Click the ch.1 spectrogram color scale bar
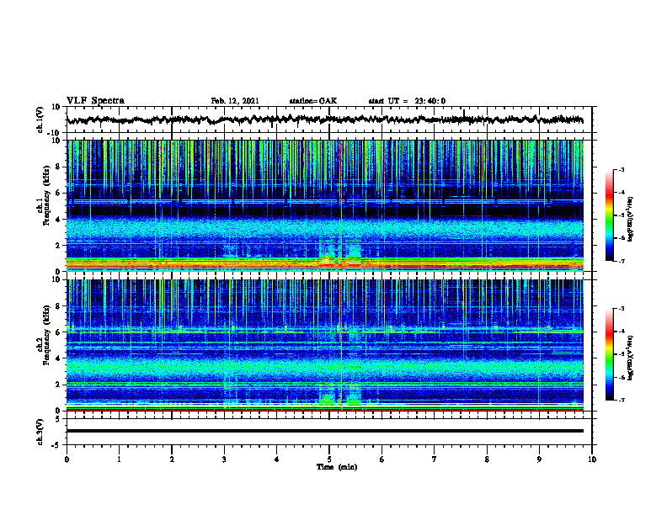The image size is (667, 515). (609, 215)
